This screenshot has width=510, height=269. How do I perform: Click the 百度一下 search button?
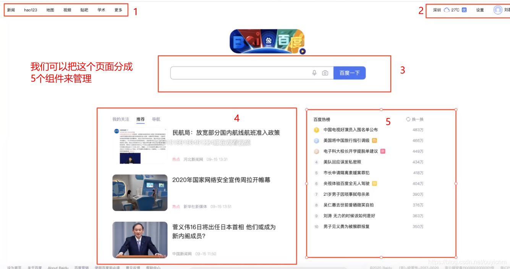click(x=350, y=73)
